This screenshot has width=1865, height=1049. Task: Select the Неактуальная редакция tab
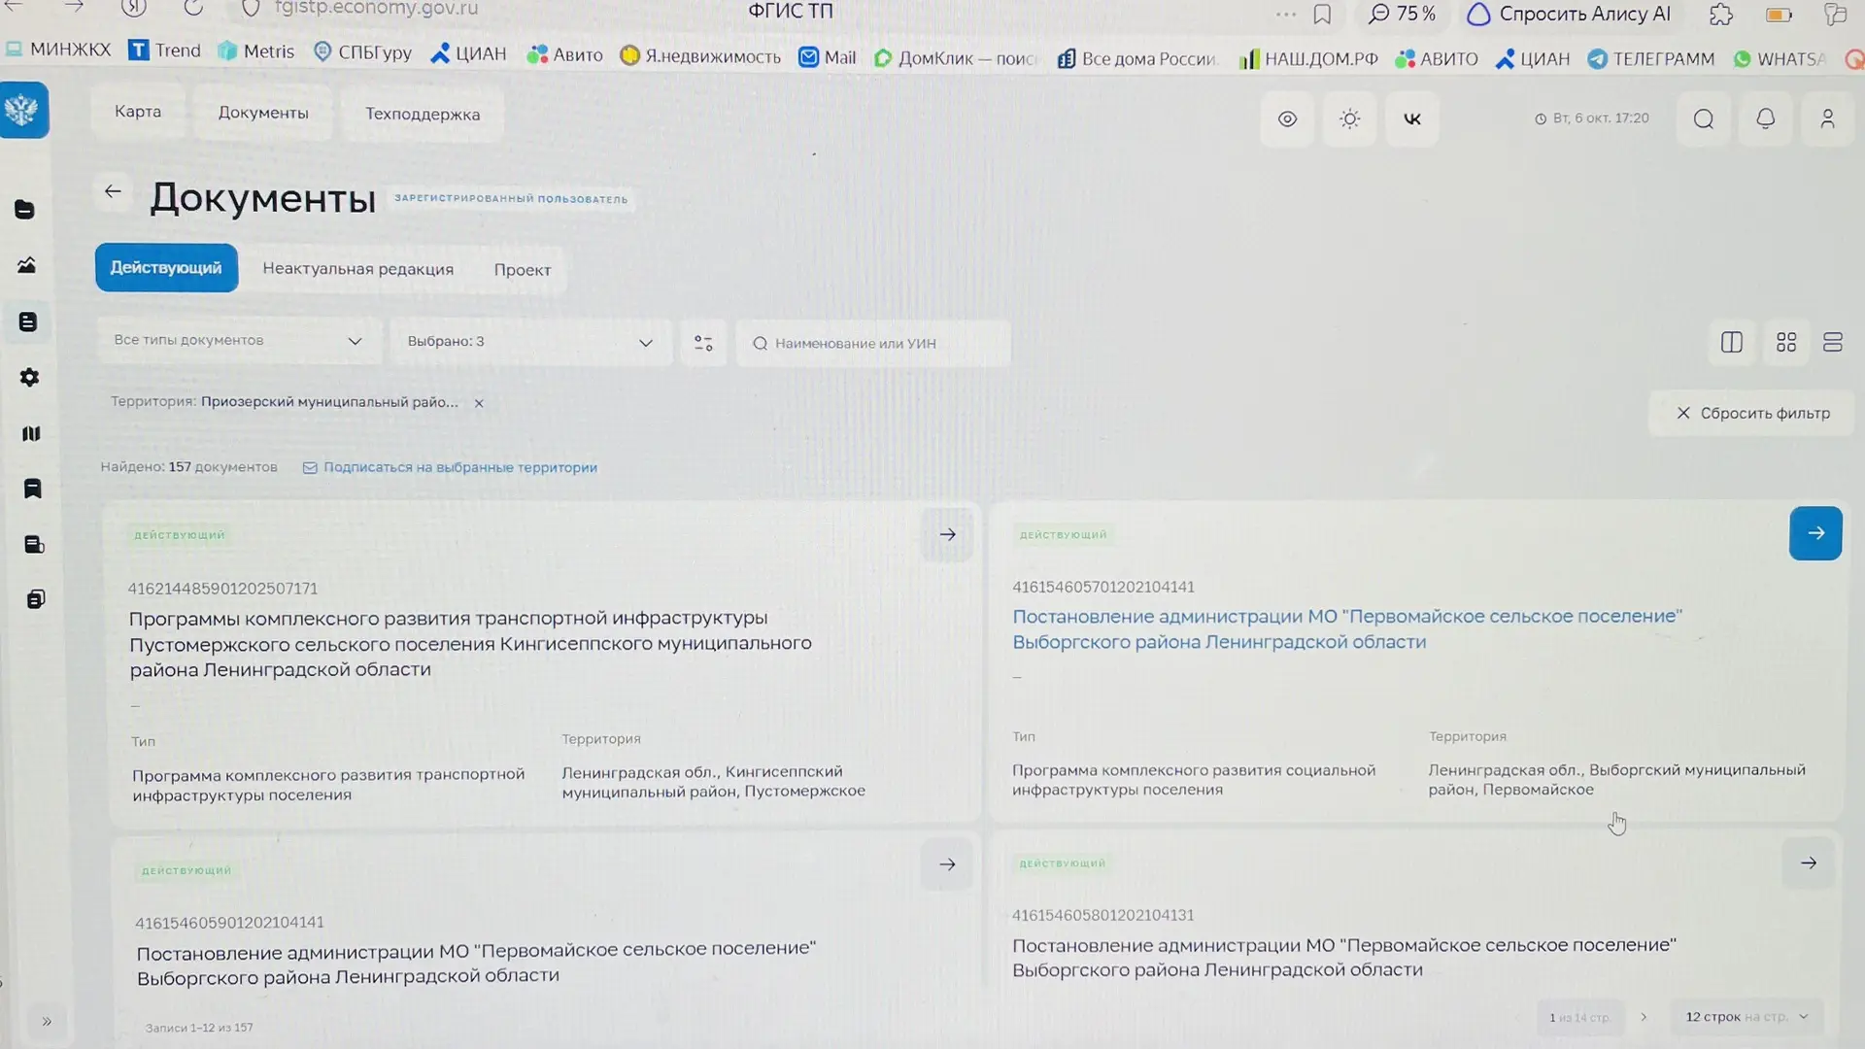tap(358, 269)
